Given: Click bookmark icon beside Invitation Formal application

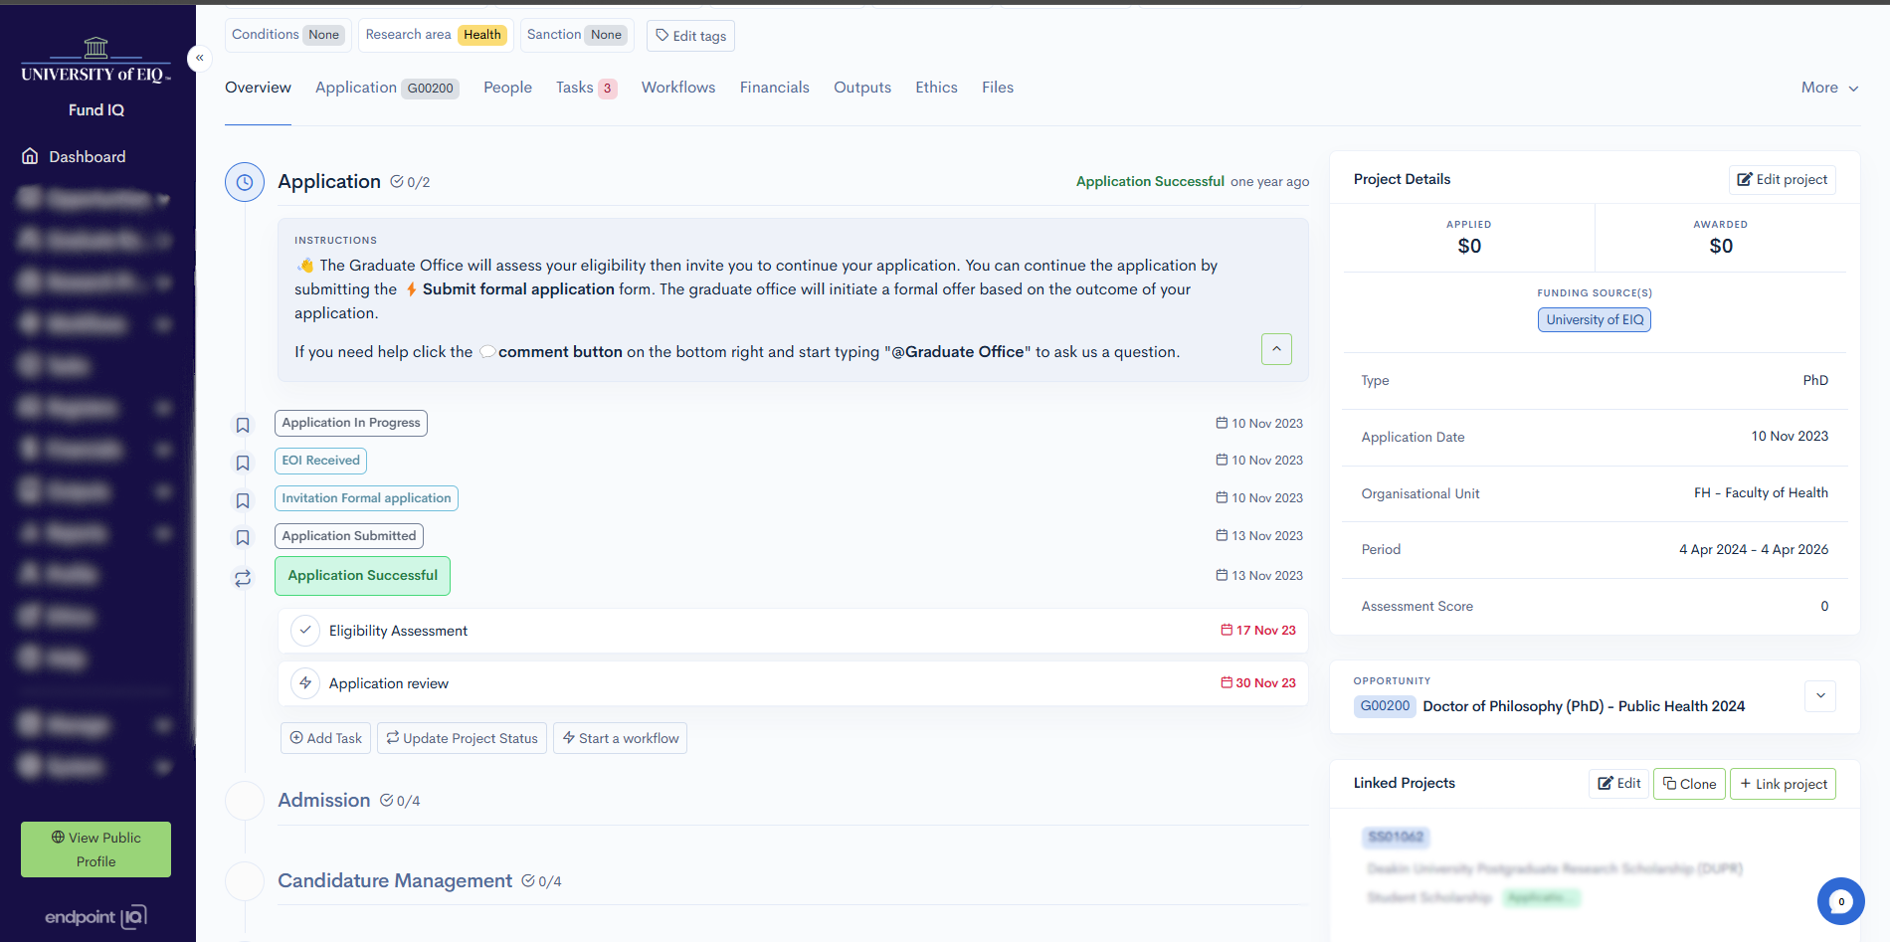Looking at the screenshot, I should (243, 500).
